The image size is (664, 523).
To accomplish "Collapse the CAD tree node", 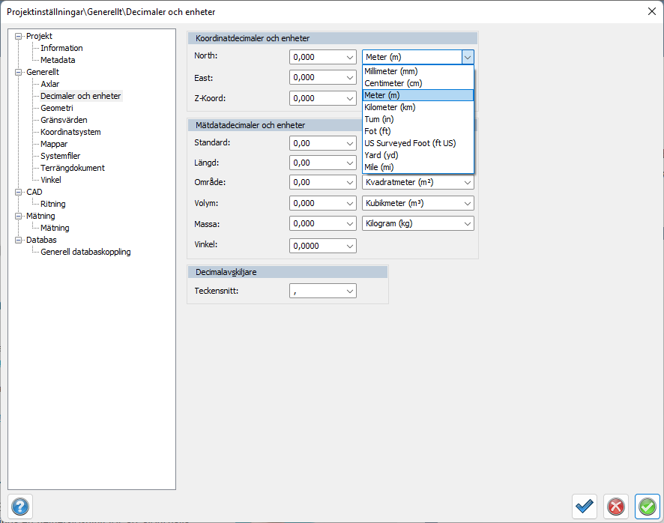I will point(19,192).
